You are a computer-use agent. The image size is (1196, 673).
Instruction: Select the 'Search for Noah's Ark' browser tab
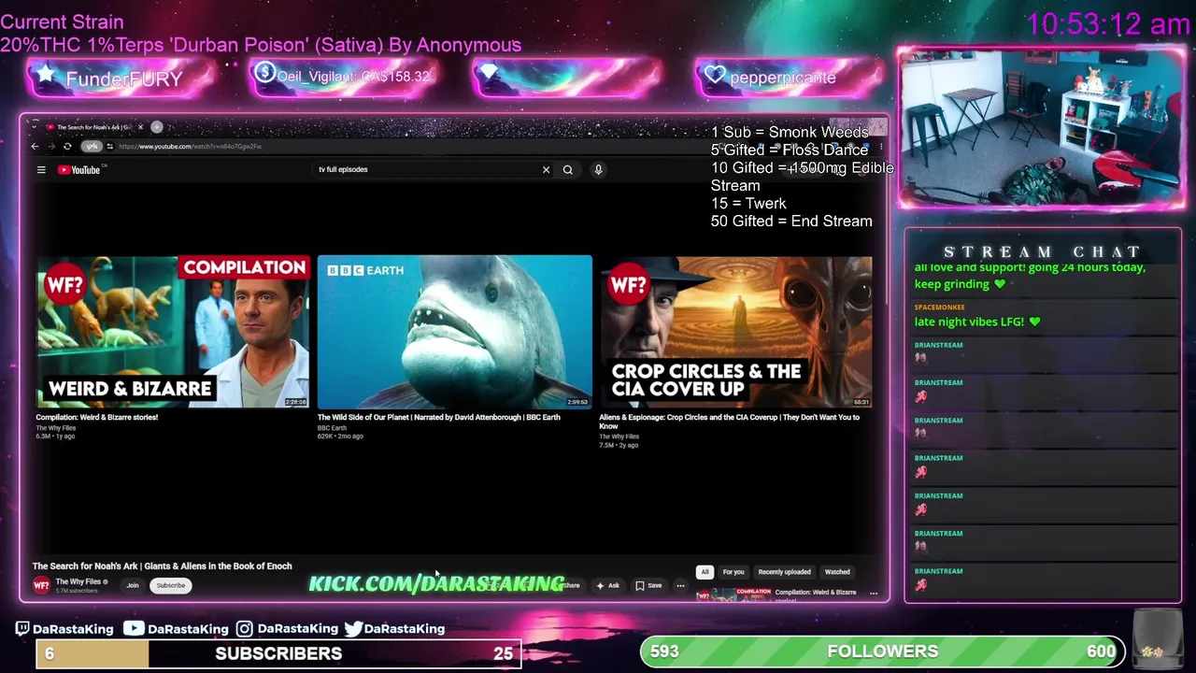[x=93, y=126]
